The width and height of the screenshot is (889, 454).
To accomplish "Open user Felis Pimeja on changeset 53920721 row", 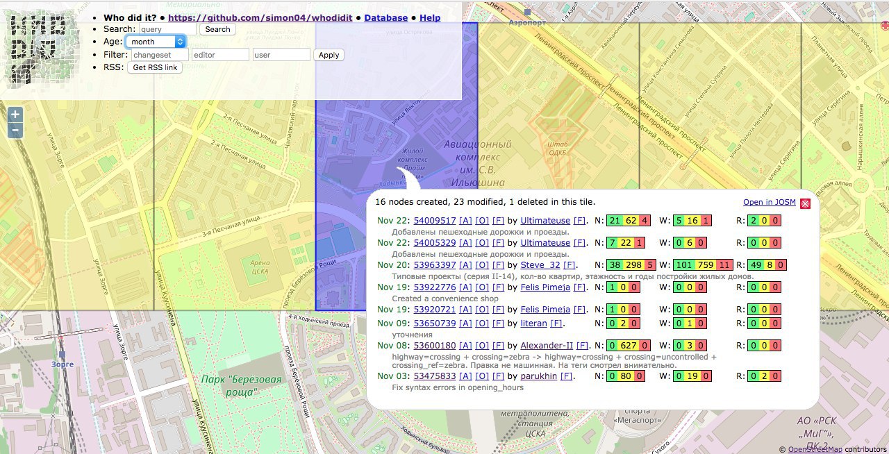I will click(545, 309).
